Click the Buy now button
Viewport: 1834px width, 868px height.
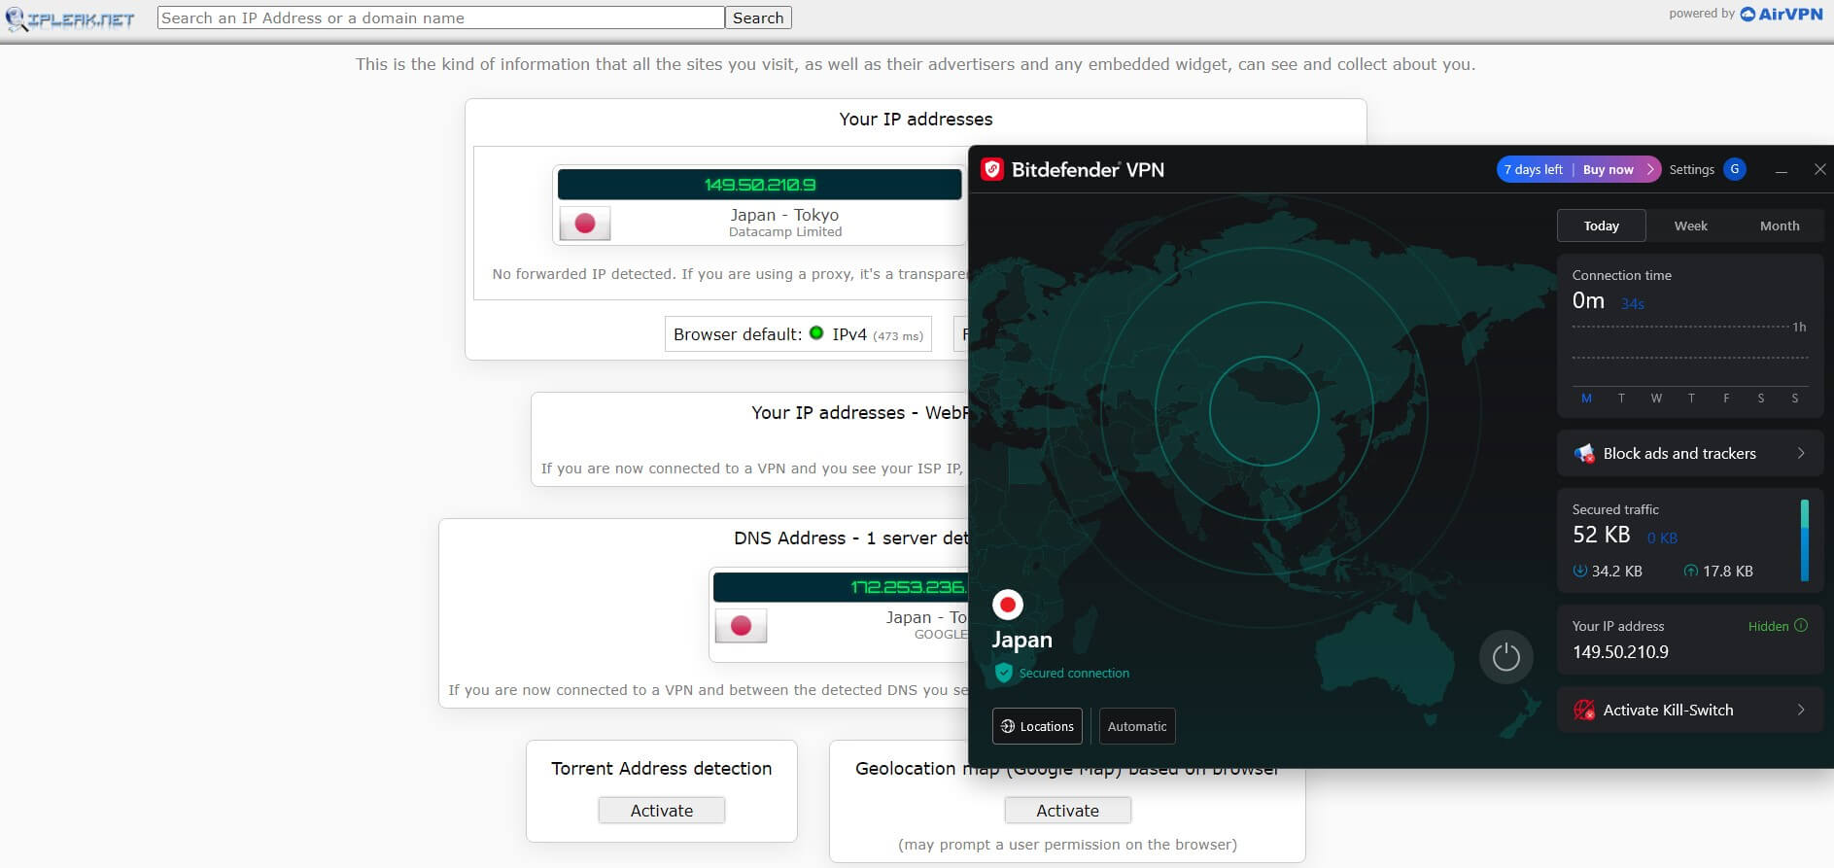(x=1608, y=169)
